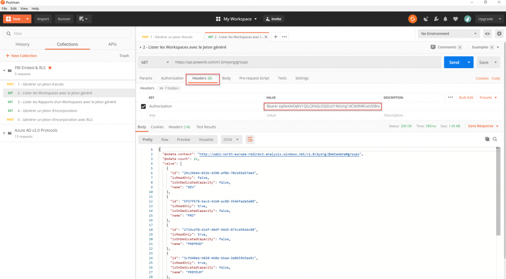The width and height of the screenshot is (506, 279).
Task: Search in response body icon
Action: click(495, 139)
